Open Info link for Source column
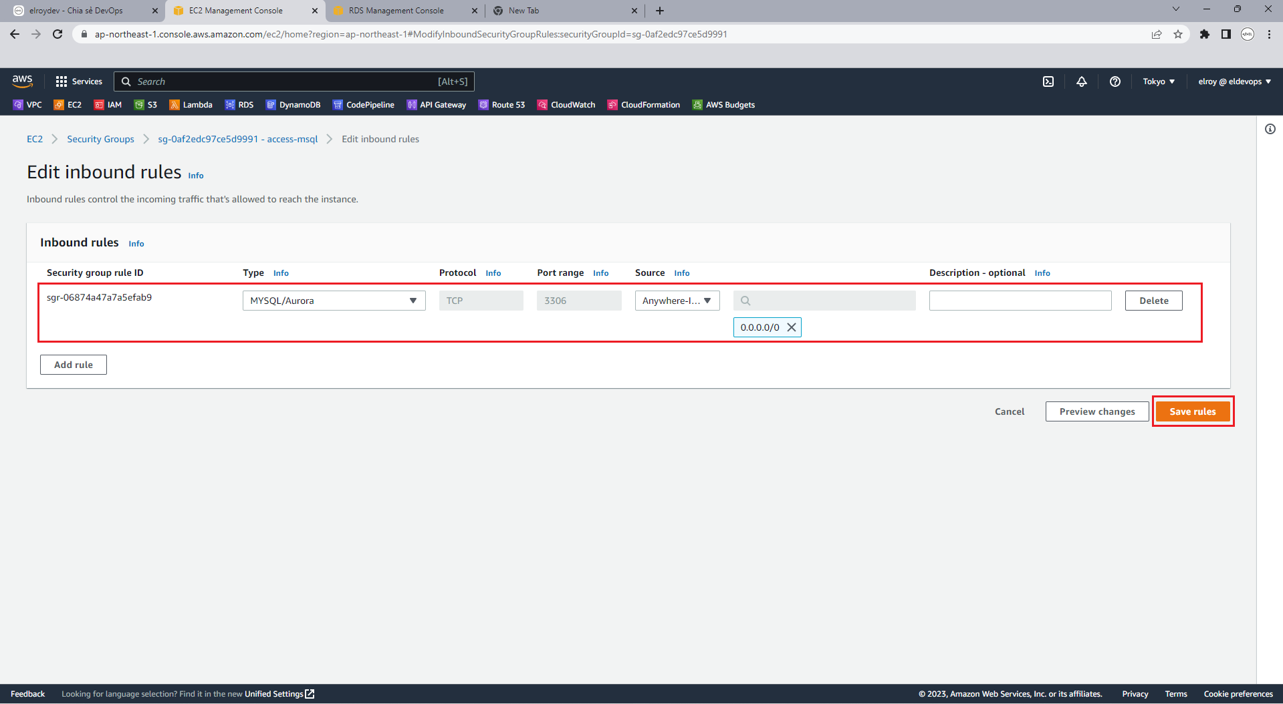 tap(682, 273)
